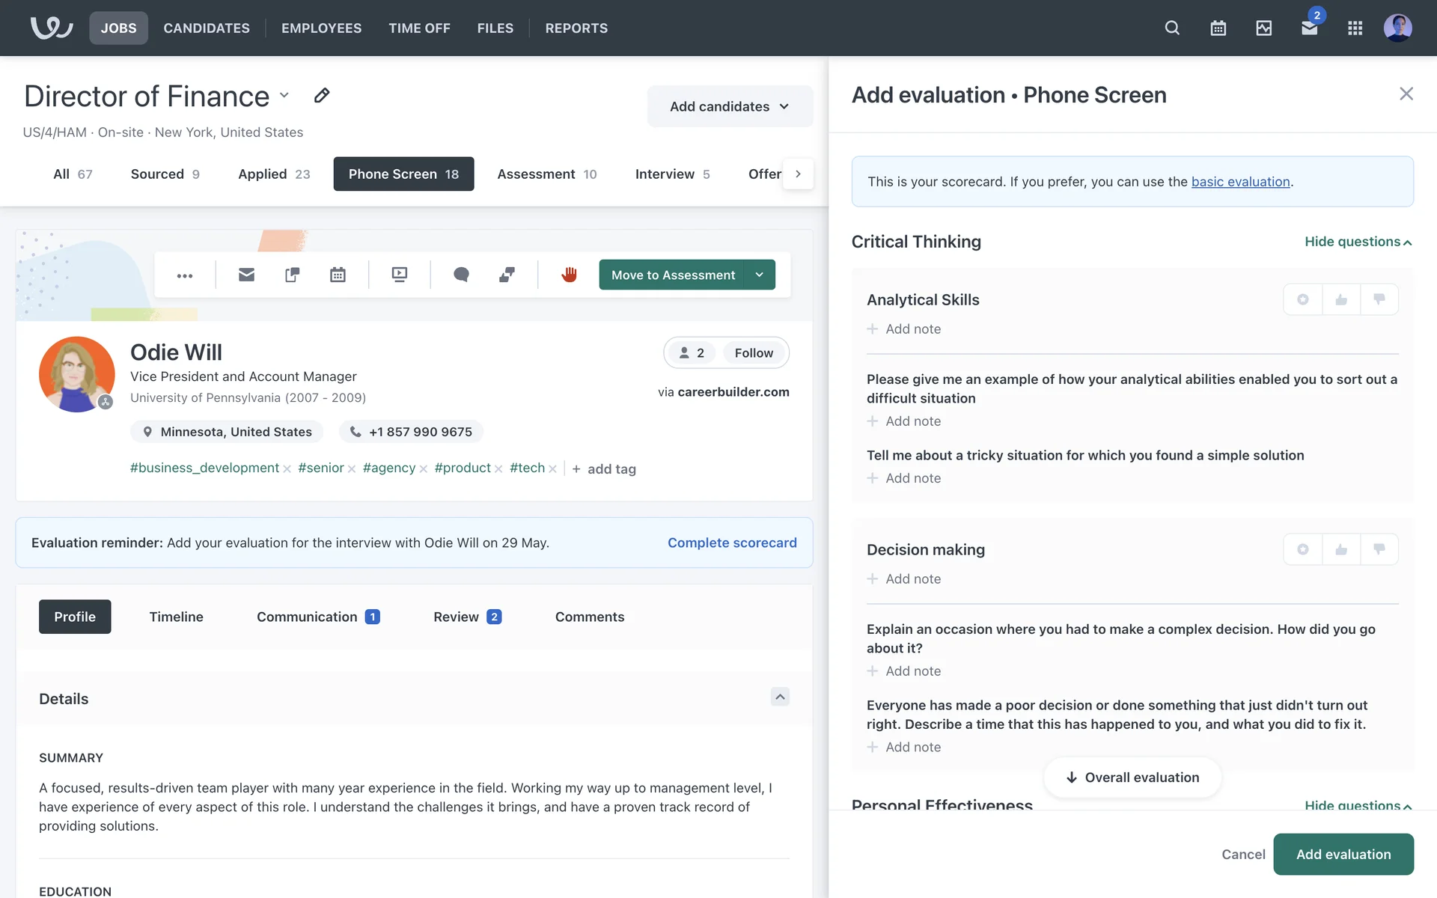Viewport: 1437px width, 898px height.
Task: Open the apps grid icon in top bar
Action: [x=1355, y=28]
